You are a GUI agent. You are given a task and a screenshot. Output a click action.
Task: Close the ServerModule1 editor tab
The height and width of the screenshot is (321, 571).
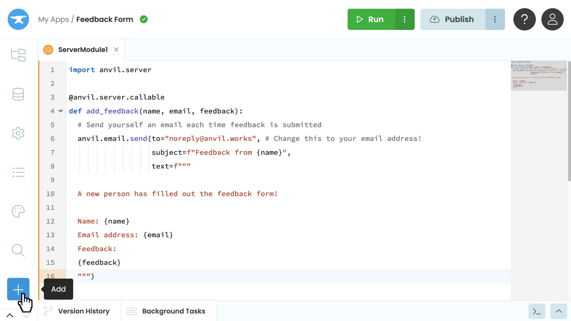(x=116, y=50)
